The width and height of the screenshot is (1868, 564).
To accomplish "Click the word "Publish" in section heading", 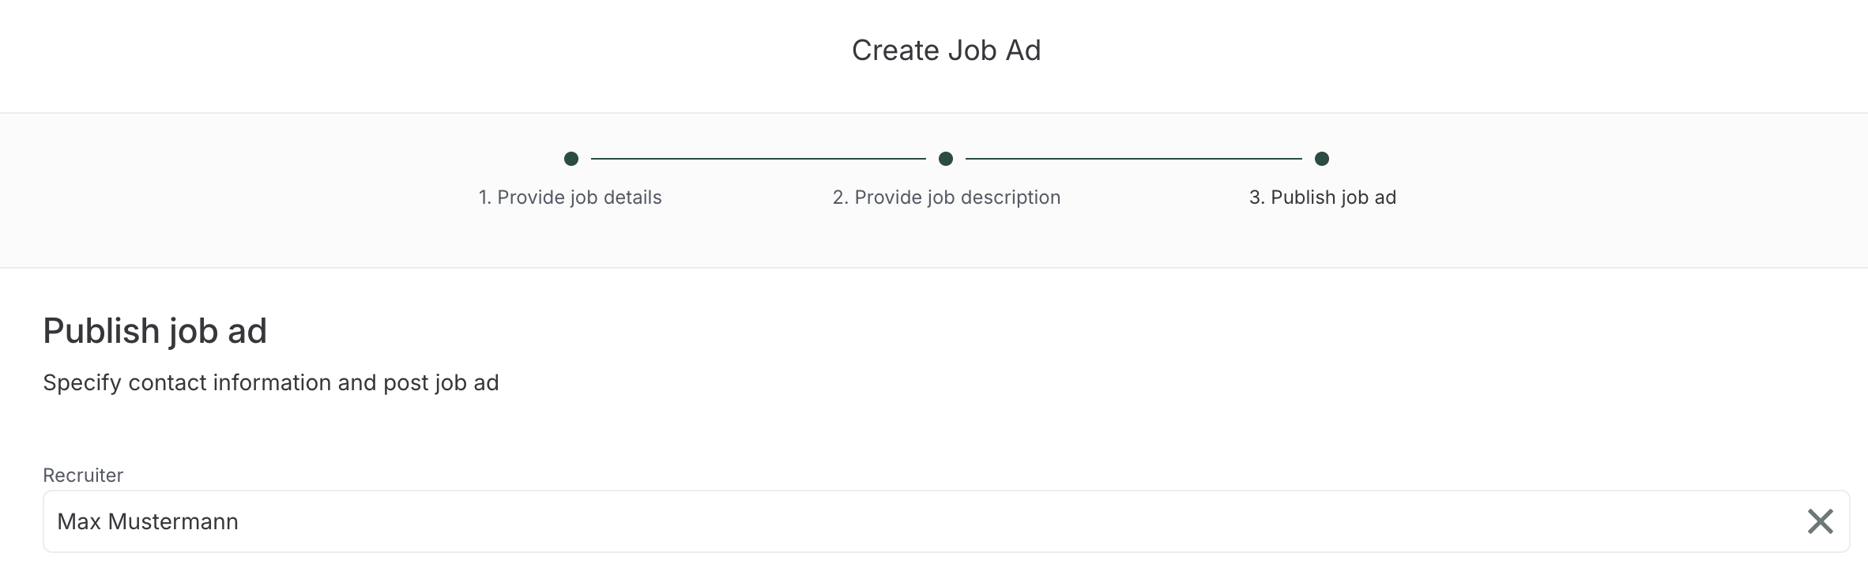I will pyautogui.click(x=101, y=331).
